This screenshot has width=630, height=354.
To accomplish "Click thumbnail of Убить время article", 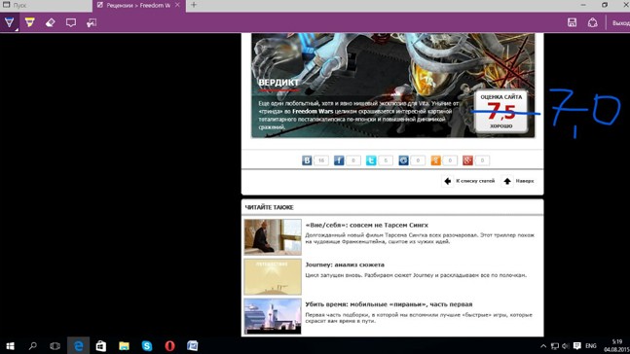I will pos(273,316).
